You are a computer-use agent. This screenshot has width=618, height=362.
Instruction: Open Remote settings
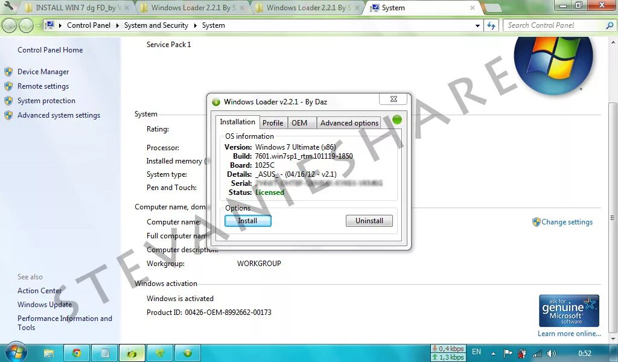click(x=43, y=86)
